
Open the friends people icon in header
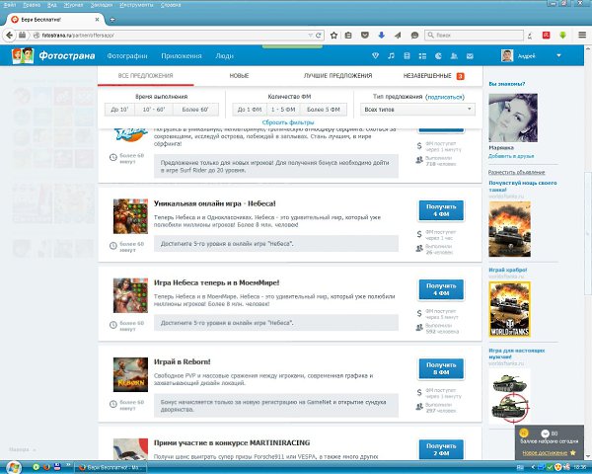pyautogui.click(x=454, y=56)
